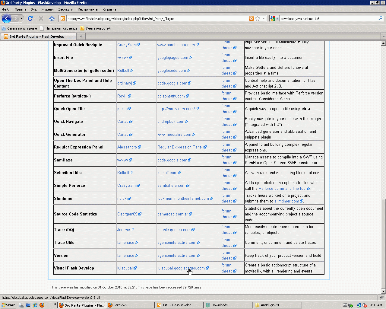
Task: Switch to Tst1 - FlashDevelop in the taskbar
Action: [180, 305]
